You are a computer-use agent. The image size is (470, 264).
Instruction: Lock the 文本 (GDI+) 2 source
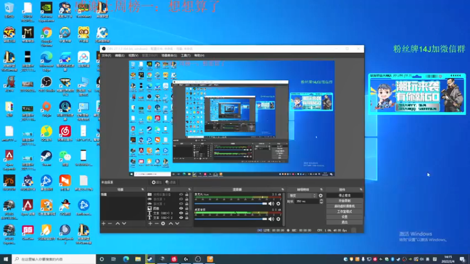[187, 218]
